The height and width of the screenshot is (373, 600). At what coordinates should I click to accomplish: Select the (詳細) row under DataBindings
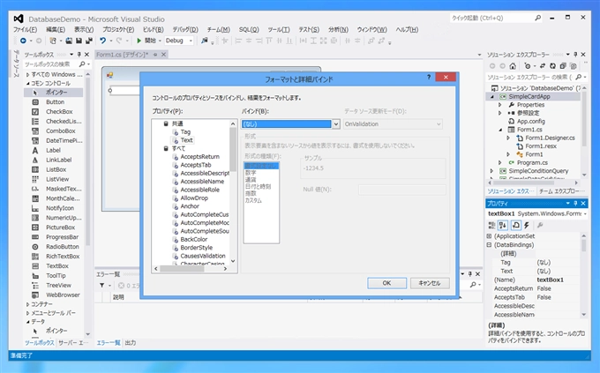click(x=534, y=254)
